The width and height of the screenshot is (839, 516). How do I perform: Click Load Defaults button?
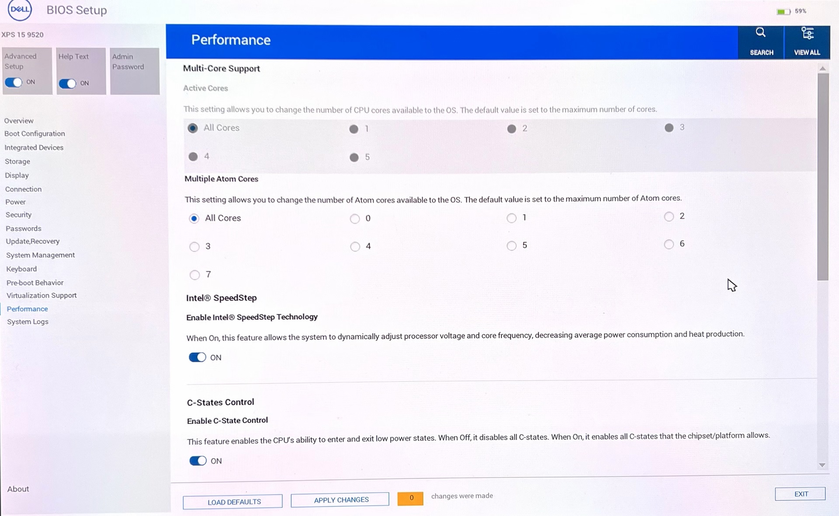(x=234, y=502)
